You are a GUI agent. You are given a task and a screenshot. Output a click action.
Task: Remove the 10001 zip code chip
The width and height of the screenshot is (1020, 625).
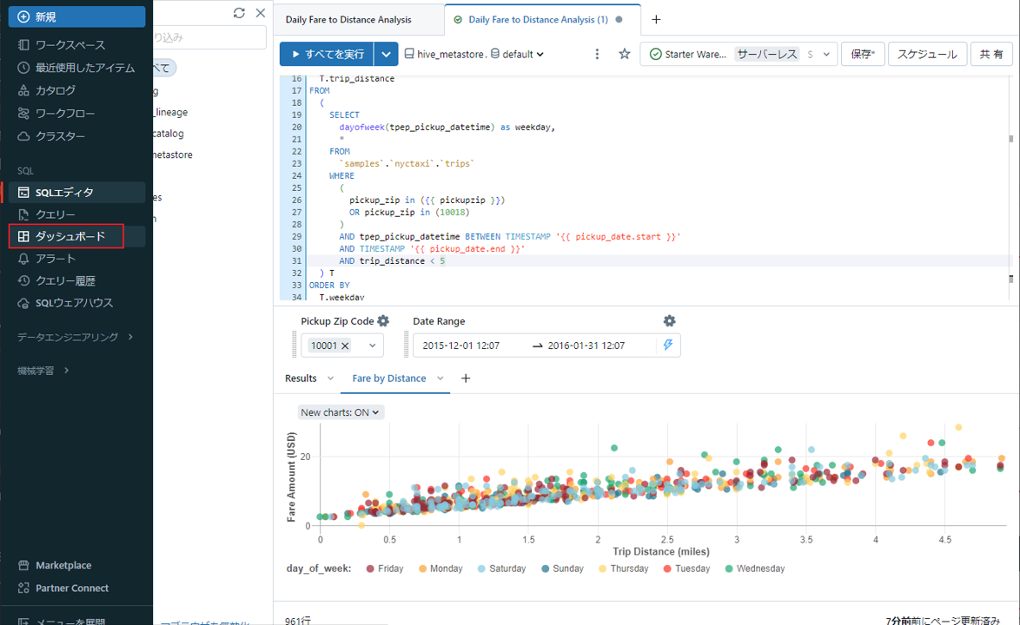345,345
